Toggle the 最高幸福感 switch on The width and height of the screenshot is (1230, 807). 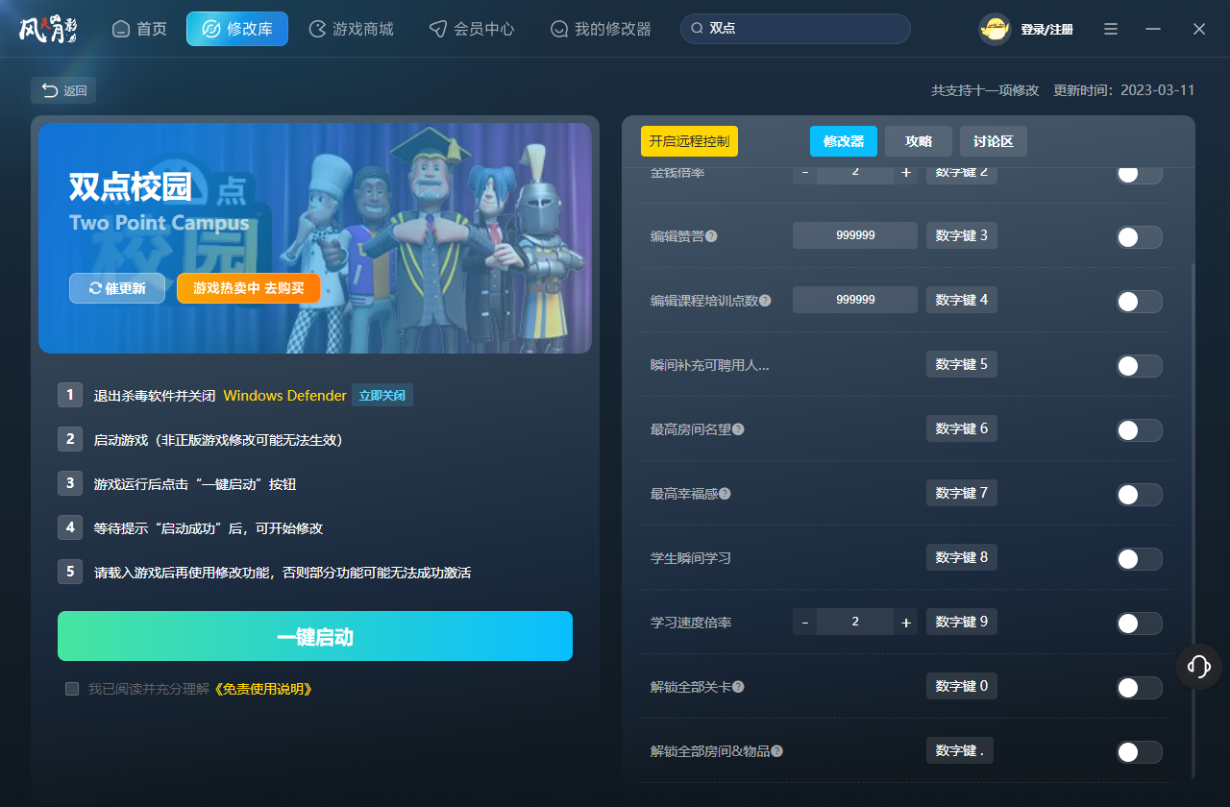(1139, 495)
